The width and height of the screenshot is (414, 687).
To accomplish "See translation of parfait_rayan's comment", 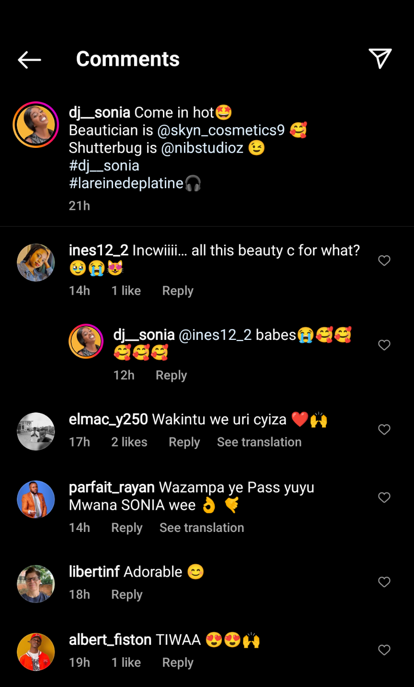I will (x=202, y=528).
